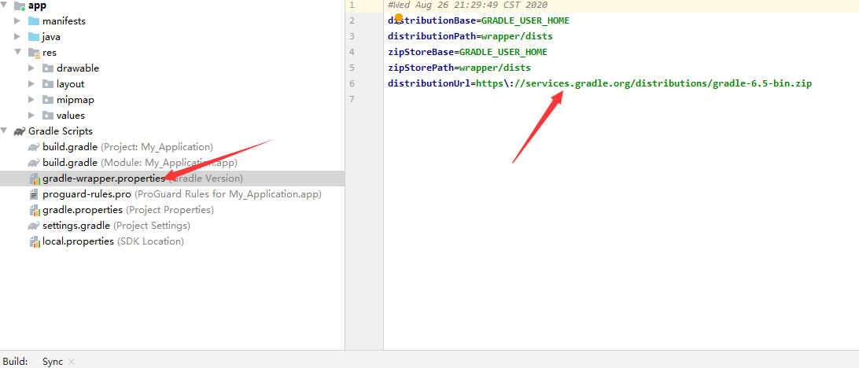Click the local.properties file icon
This screenshot has height=368, width=859.
pos(35,241)
